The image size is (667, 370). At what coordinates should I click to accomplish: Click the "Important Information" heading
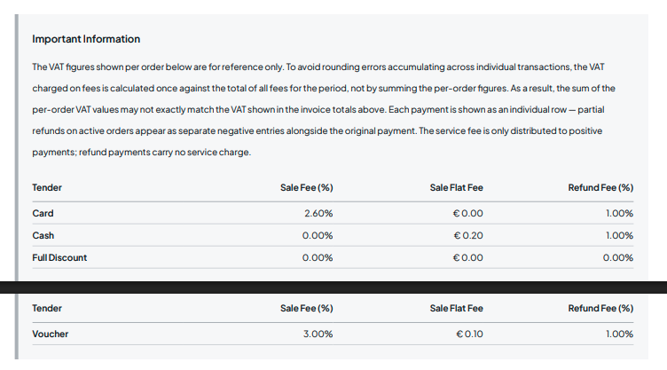click(86, 39)
